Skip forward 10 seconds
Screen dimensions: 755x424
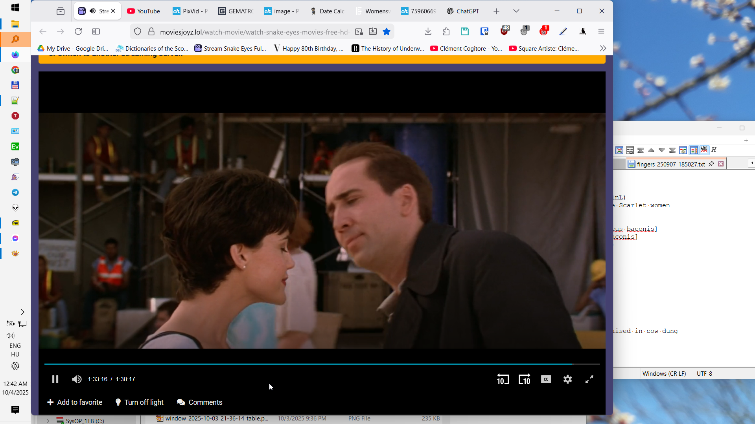tap(524, 379)
